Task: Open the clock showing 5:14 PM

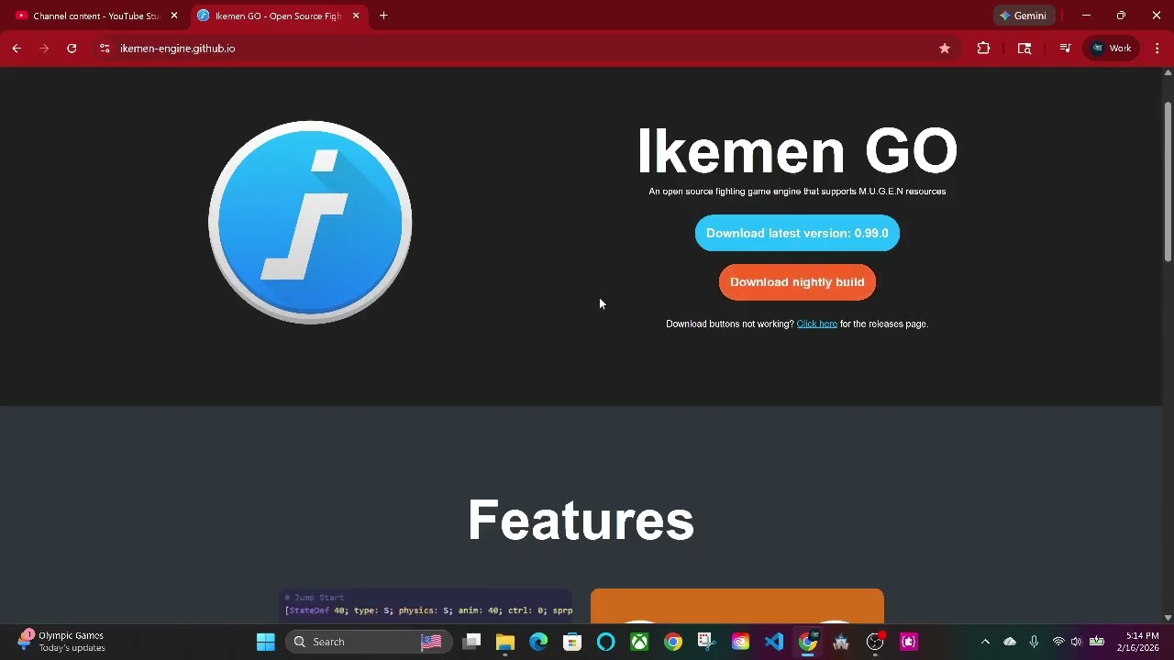Action: [1137, 642]
